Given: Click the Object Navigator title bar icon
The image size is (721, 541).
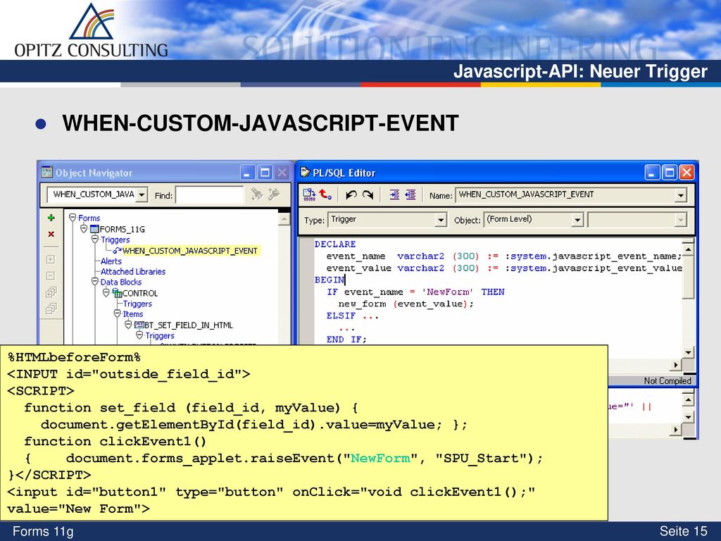Looking at the screenshot, I should [46, 173].
